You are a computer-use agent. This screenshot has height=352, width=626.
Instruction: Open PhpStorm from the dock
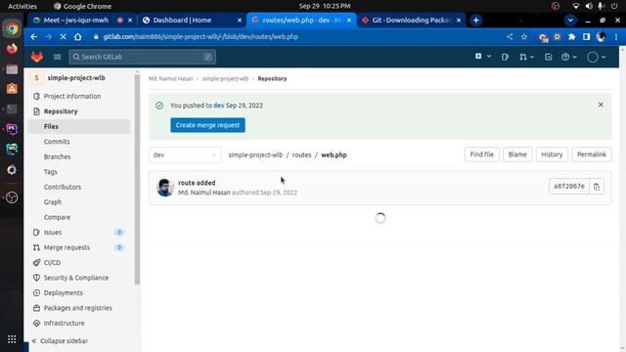[12, 129]
